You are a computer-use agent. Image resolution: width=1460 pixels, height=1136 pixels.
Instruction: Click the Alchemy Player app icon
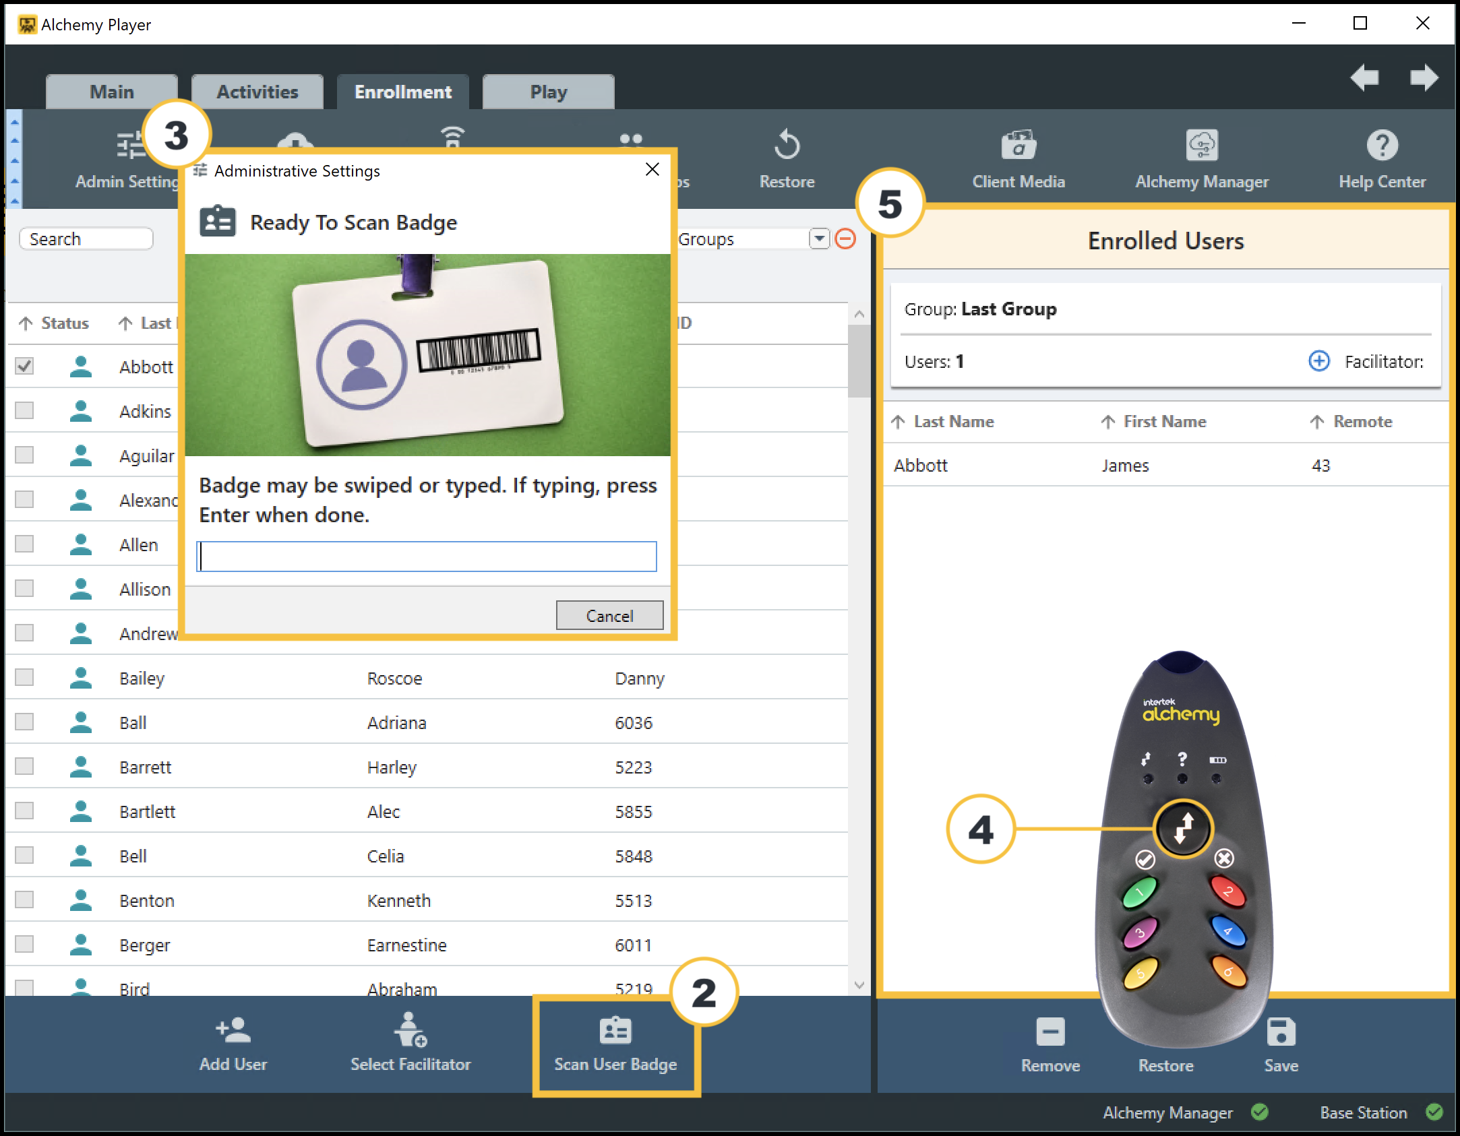tap(27, 25)
